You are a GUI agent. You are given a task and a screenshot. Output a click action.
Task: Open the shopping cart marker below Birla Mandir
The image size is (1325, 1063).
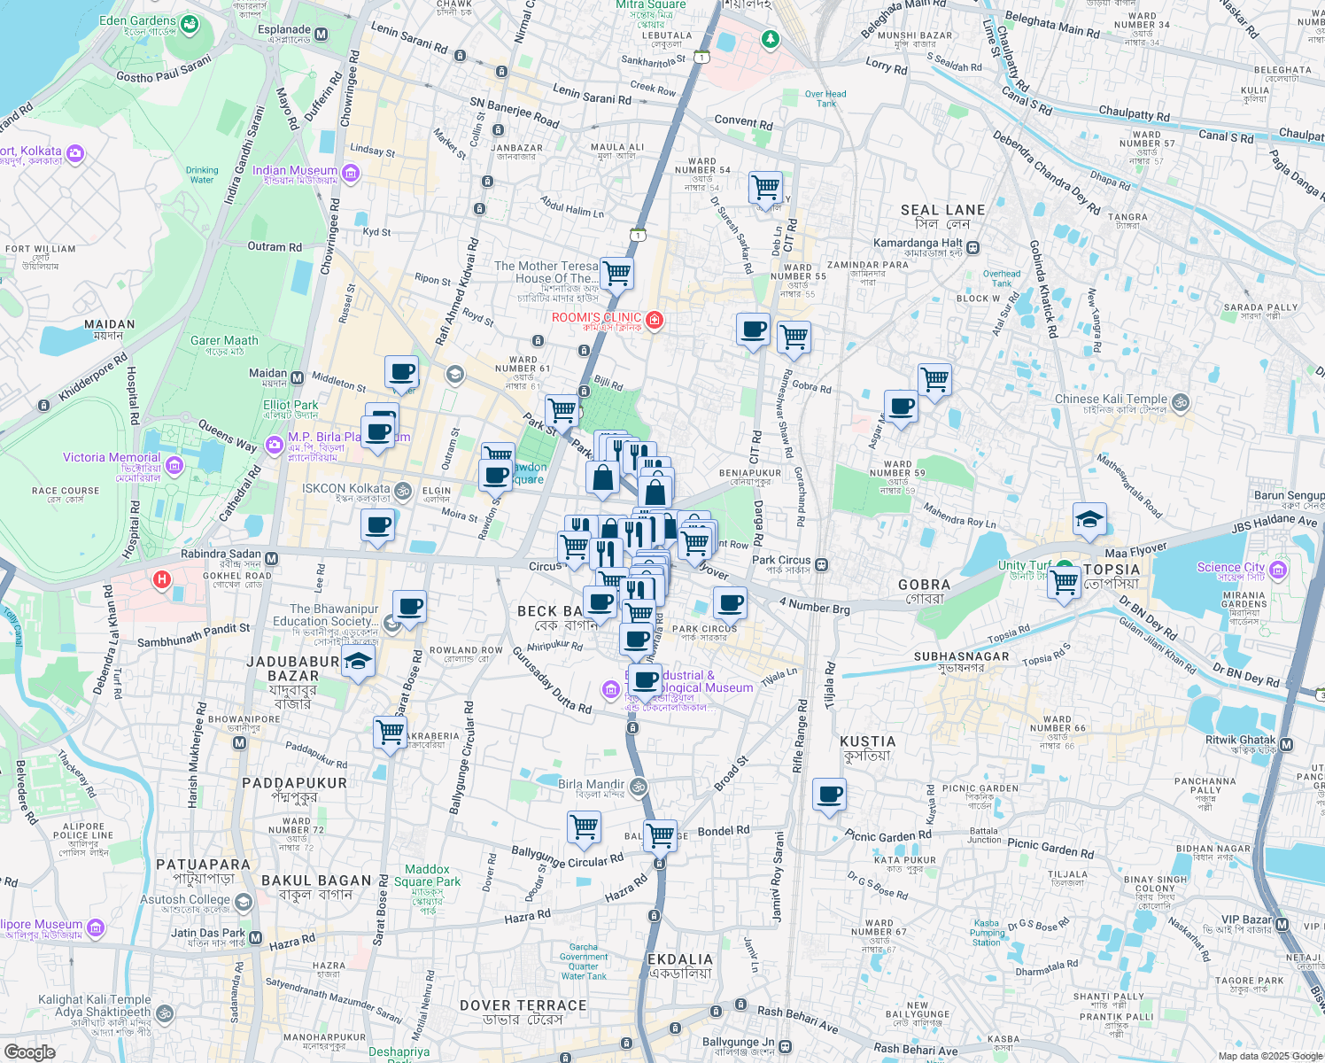tap(584, 828)
